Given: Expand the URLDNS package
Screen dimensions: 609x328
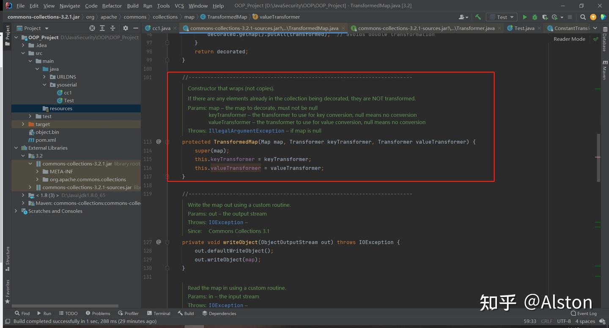Looking at the screenshot, I should (x=44, y=77).
